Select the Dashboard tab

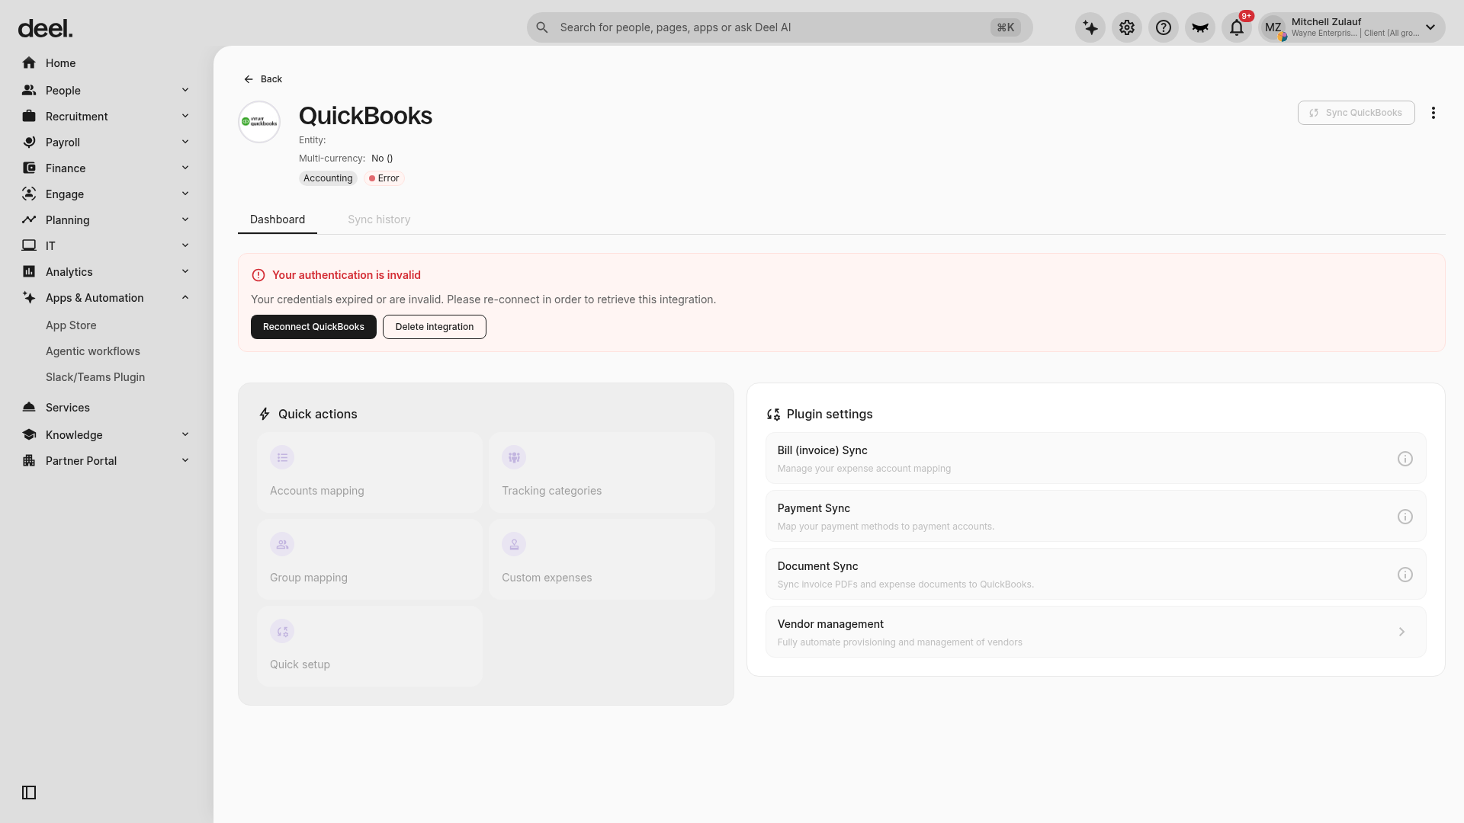[x=278, y=219]
